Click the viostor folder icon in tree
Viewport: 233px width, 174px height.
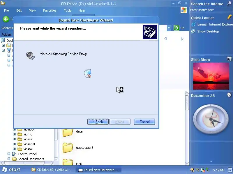click(x=20, y=149)
